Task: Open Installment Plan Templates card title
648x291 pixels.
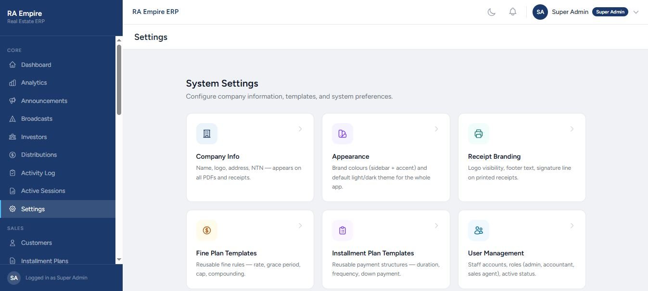Action: tap(373, 253)
